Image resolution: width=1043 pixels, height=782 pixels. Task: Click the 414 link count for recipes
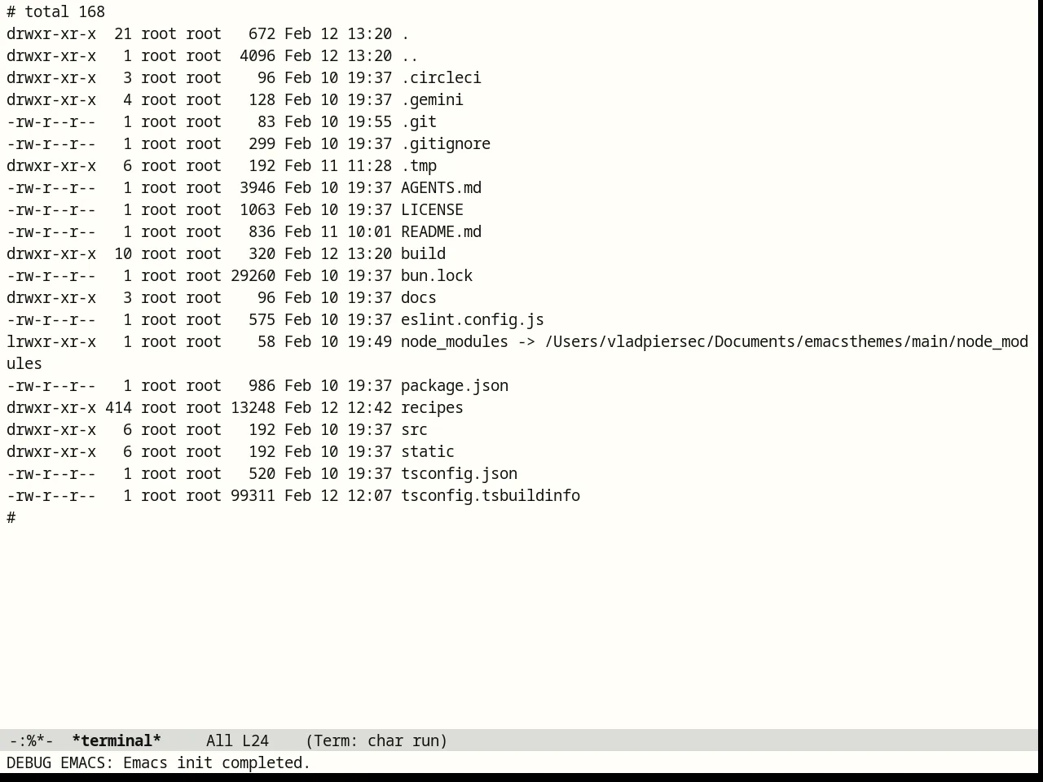(x=118, y=407)
